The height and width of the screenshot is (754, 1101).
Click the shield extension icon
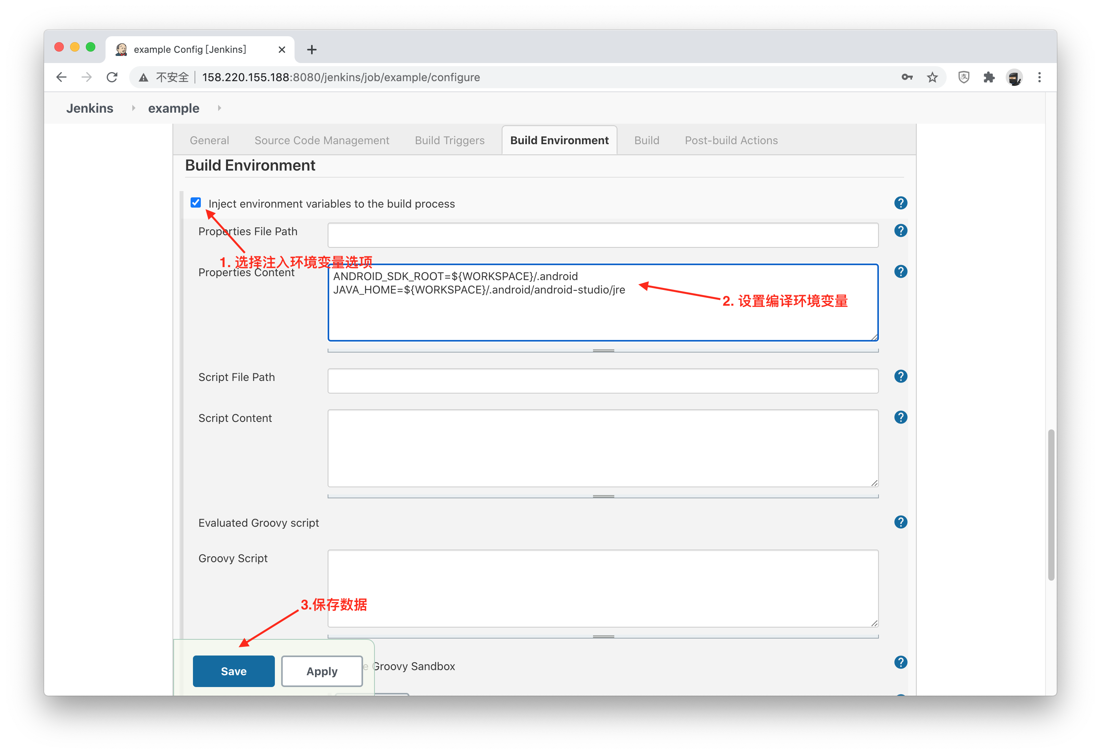[x=964, y=77]
